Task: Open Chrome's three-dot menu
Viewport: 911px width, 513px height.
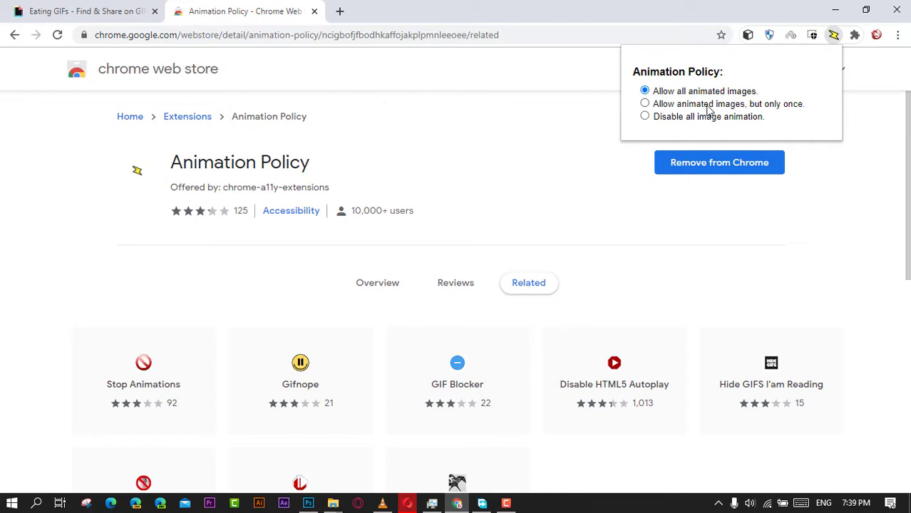Action: (897, 35)
